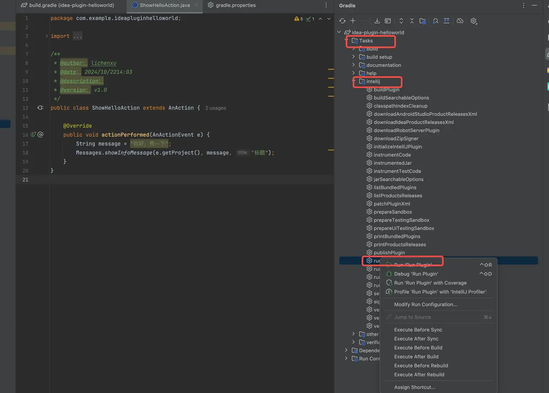549x393 pixels.
Task: Open Modify Run Configuration... entry
Action: click(438, 304)
